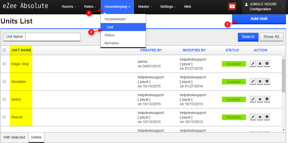The width and height of the screenshot is (288, 143).
Task: Edit the Senatizer unit with pencil icon
Action: [x=253, y=81]
